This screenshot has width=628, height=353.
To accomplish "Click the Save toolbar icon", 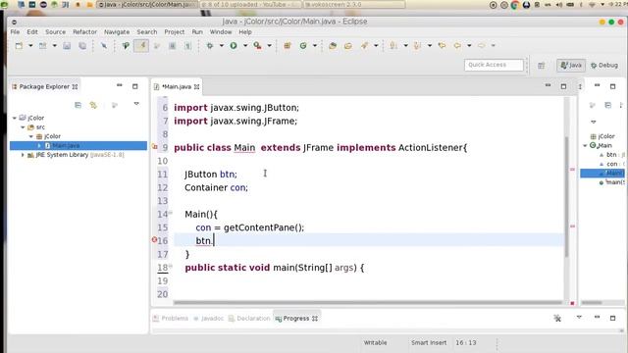I will [67, 46].
